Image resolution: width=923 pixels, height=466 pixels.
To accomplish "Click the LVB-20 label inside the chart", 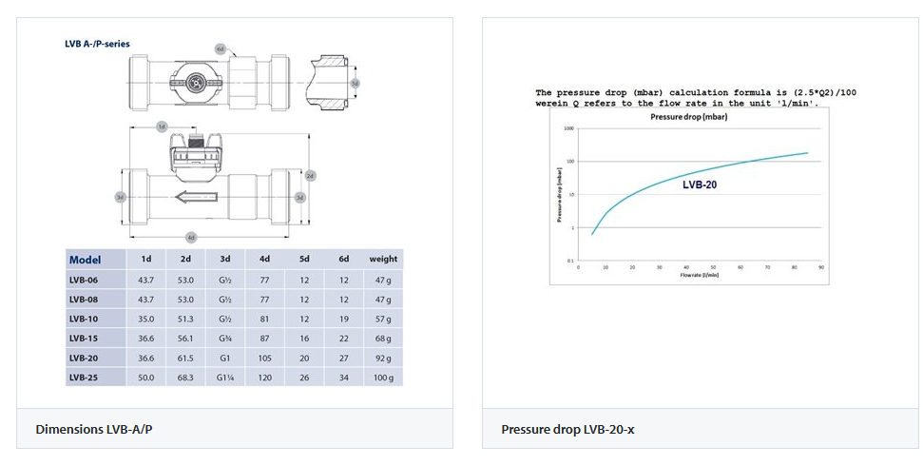I will 700,185.
